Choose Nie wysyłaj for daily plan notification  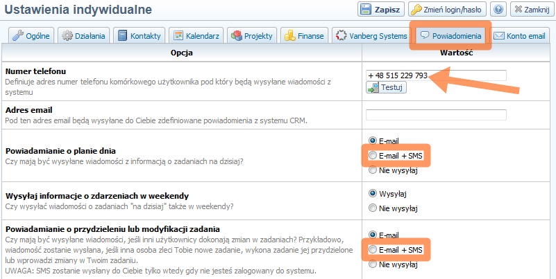coord(373,170)
